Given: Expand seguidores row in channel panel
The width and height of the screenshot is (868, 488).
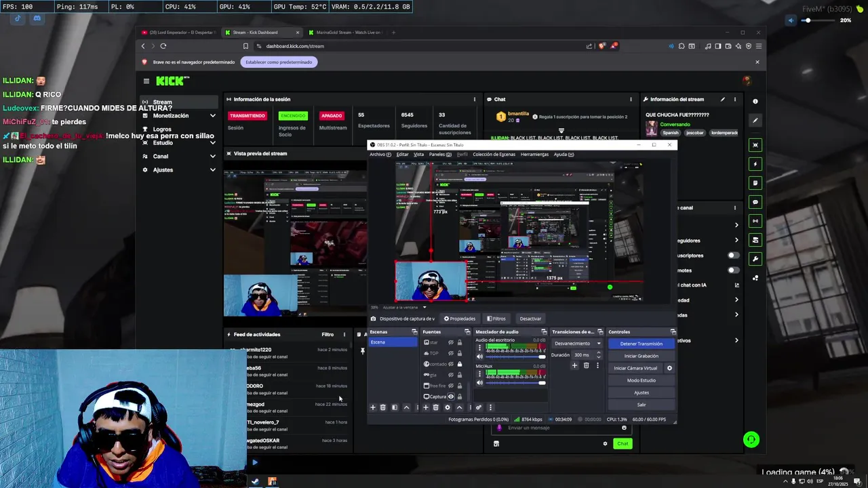Looking at the screenshot, I should 736,240.
